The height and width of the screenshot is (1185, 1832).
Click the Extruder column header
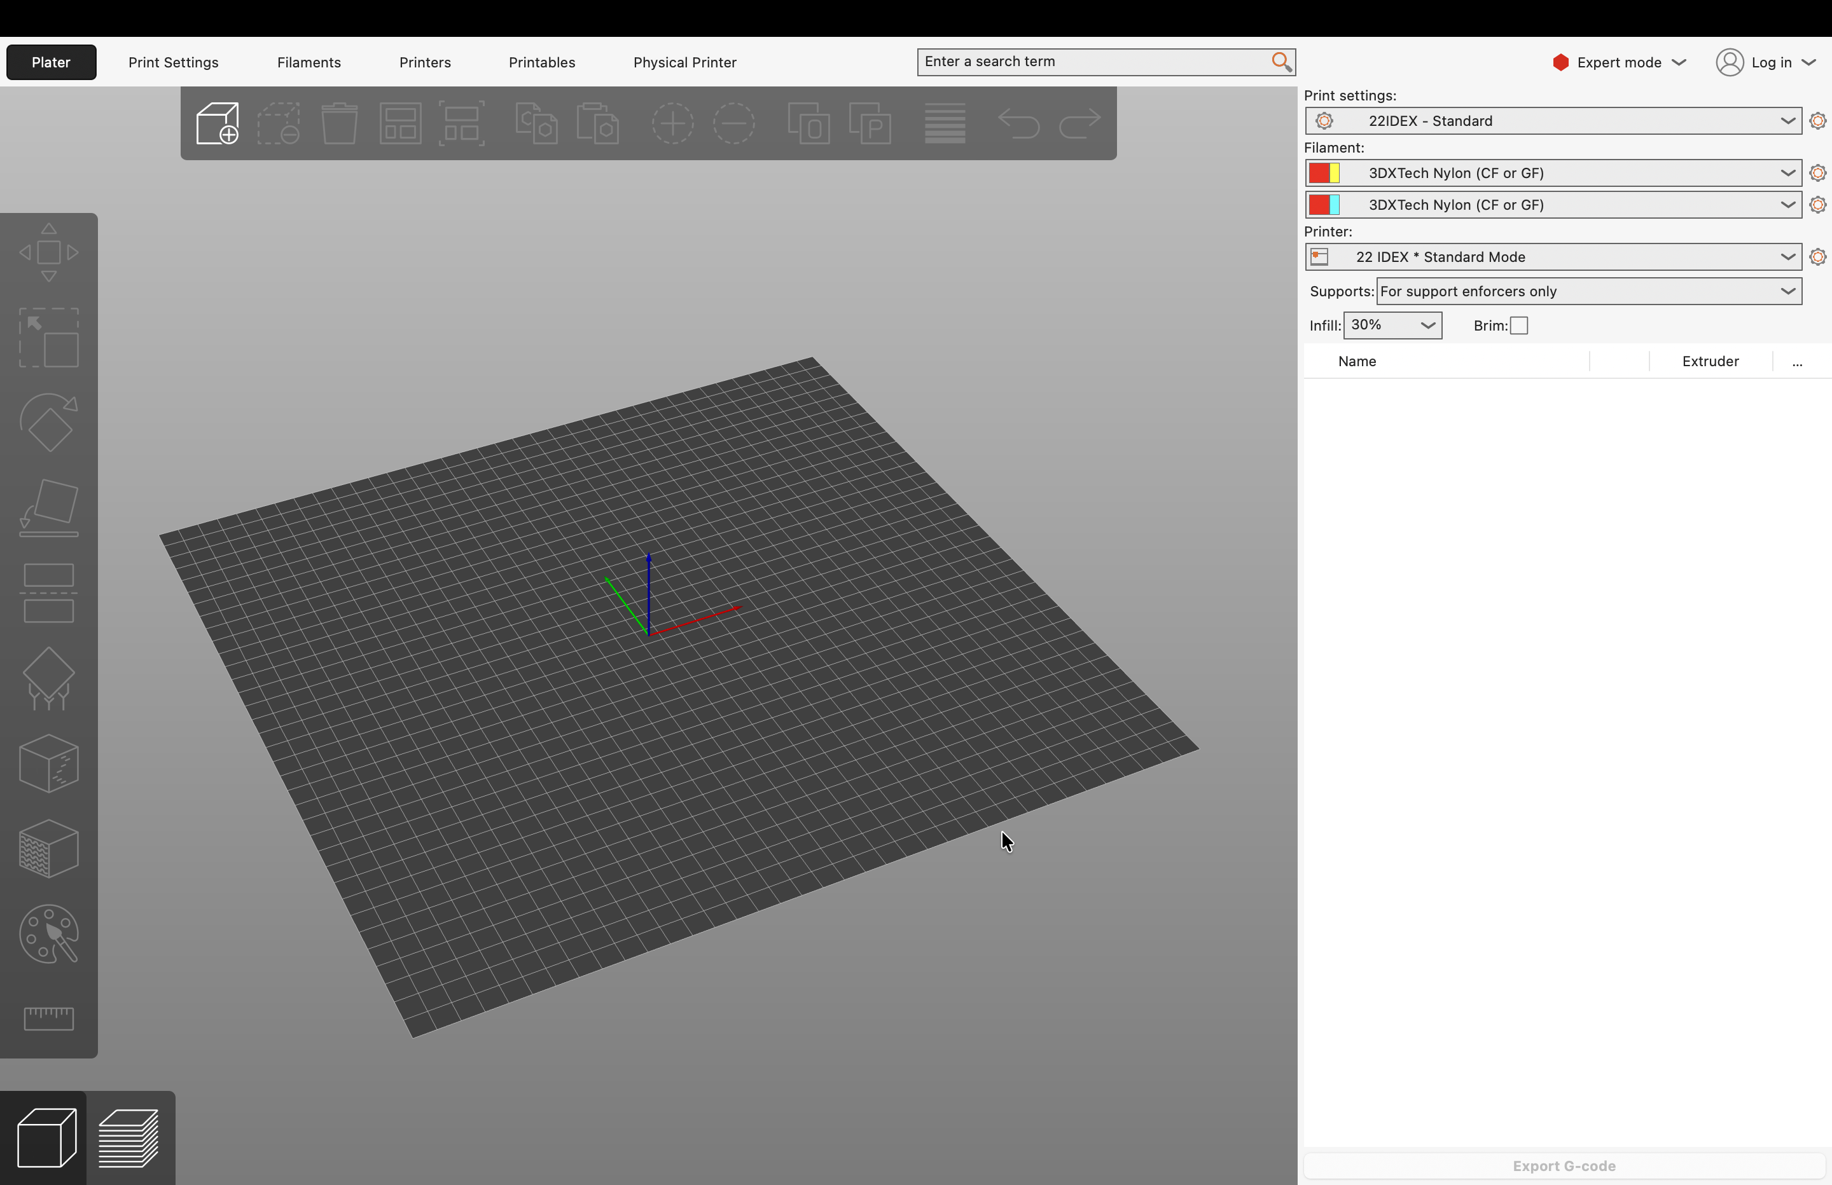(1711, 362)
